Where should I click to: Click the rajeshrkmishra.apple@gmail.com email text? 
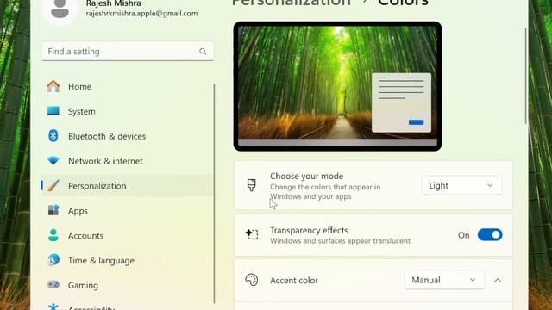(141, 14)
